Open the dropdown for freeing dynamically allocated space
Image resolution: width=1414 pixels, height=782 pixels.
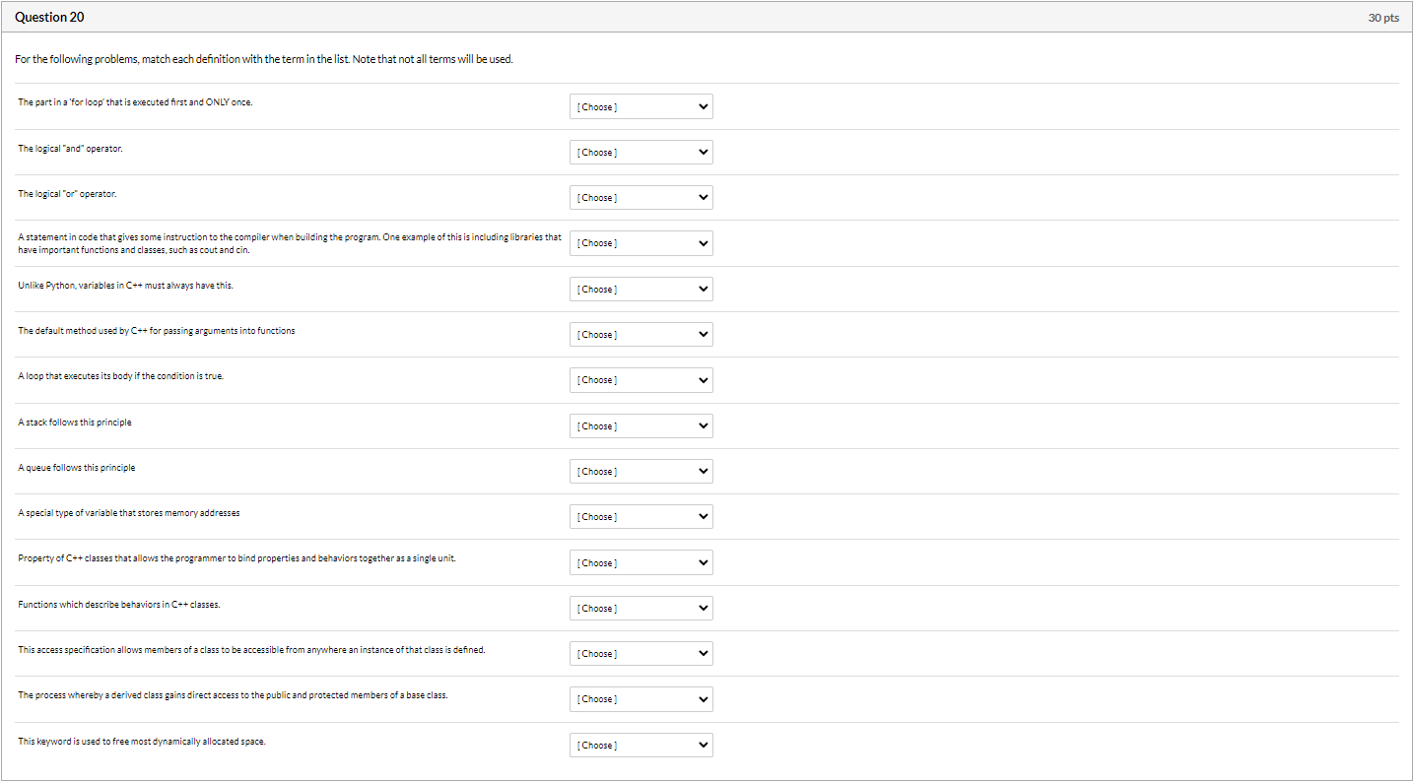pyautogui.click(x=641, y=746)
